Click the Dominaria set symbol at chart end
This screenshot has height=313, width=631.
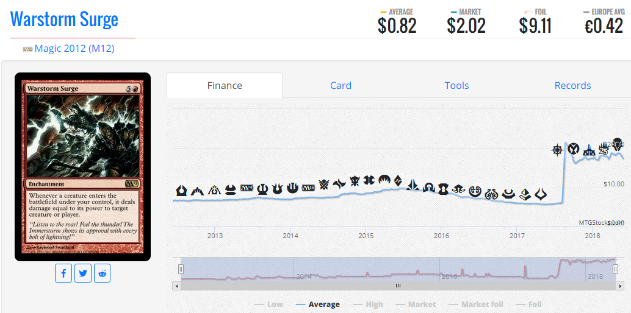click(x=618, y=146)
